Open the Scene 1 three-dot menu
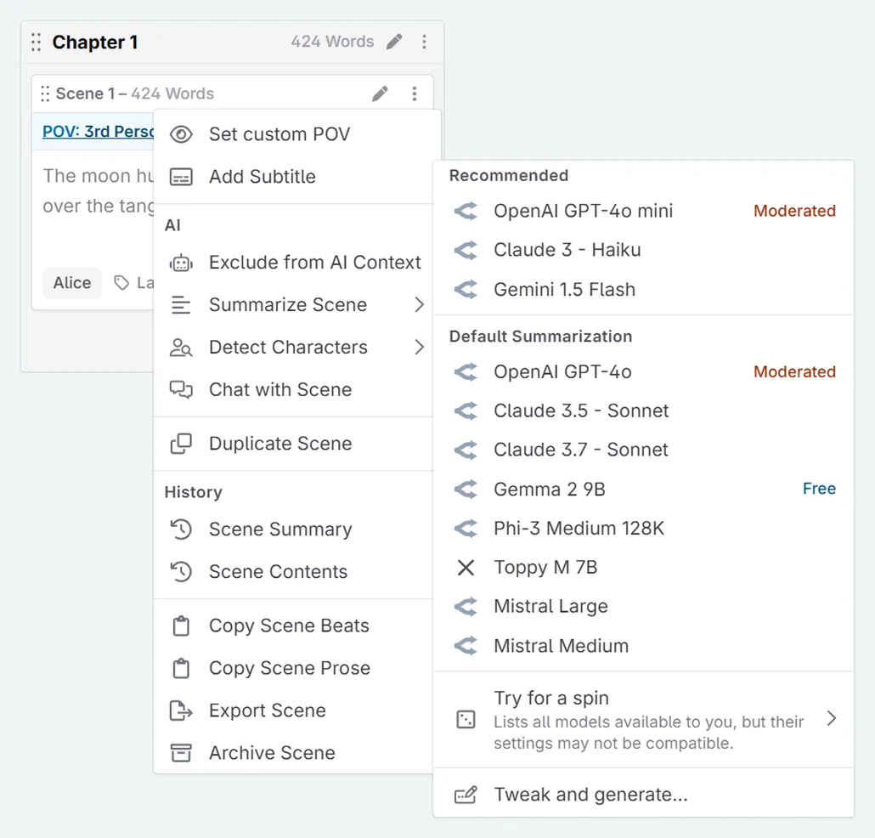The height and width of the screenshot is (838, 875). pos(414,93)
